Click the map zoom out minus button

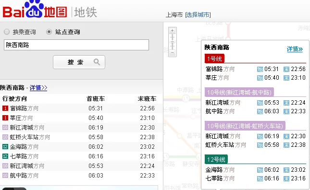[172, 52]
